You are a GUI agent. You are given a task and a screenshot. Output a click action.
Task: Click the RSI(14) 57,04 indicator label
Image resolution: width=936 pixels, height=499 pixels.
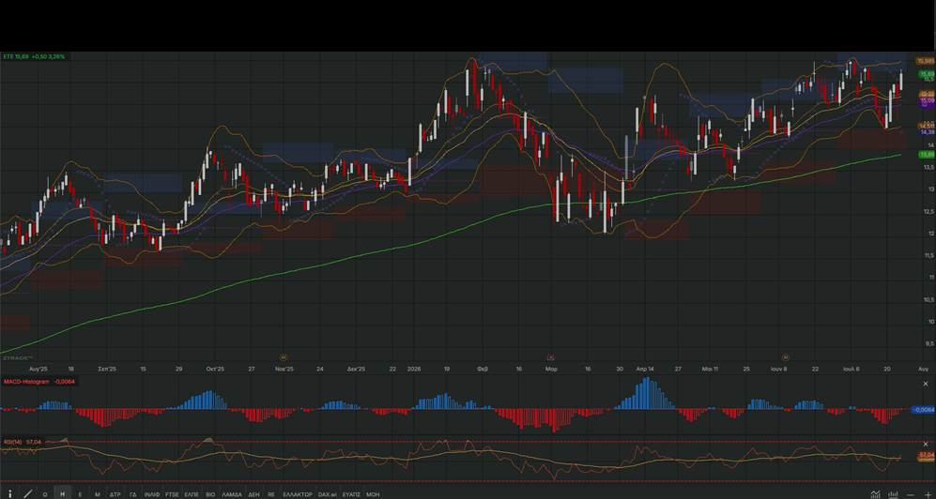[x=23, y=442]
